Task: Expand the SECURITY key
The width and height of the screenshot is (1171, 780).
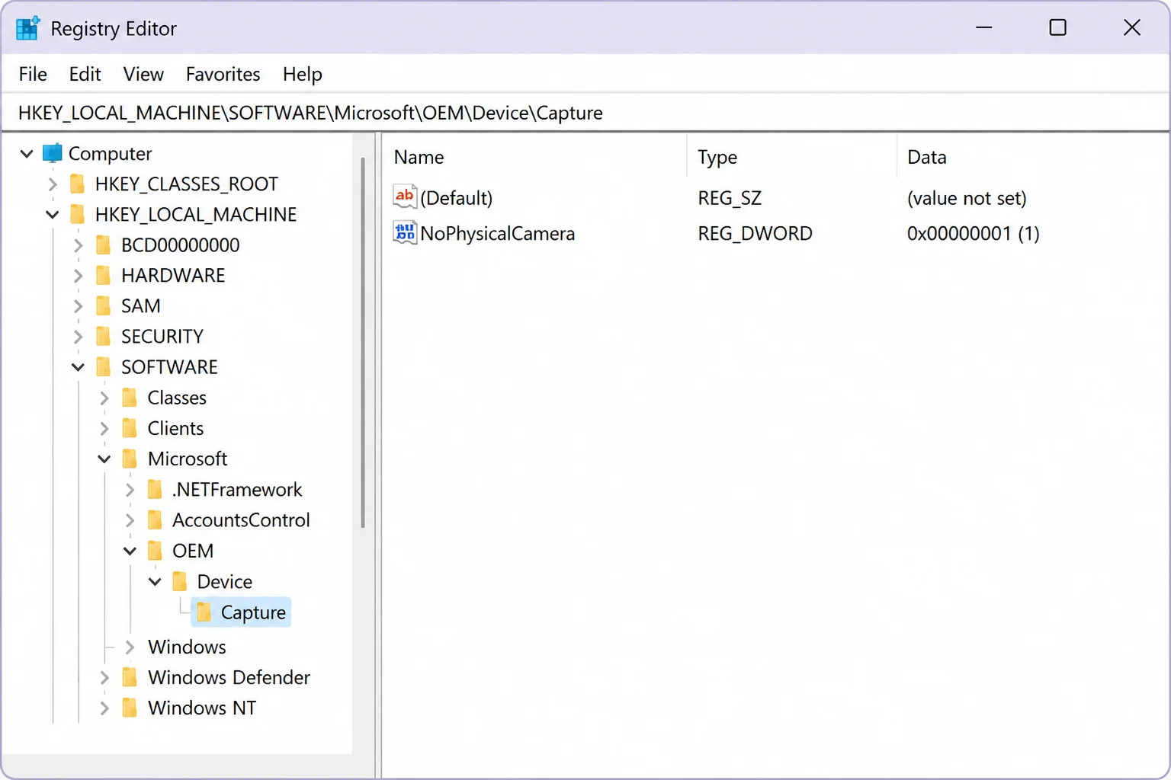Action: pyautogui.click(x=78, y=336)
